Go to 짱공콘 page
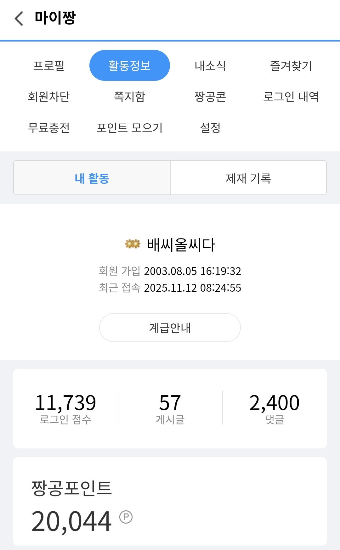The height and width of the screenshot is (550, 340). [x=210, y=97]
